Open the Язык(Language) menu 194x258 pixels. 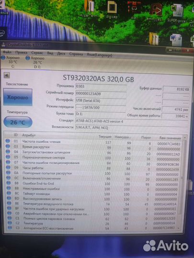click(x=100, y=55)
